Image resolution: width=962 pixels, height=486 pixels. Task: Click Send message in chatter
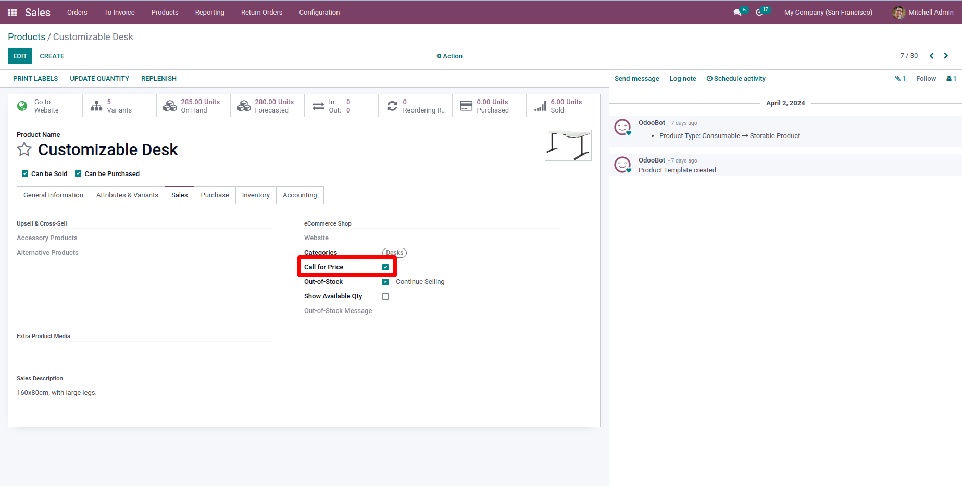636,79
